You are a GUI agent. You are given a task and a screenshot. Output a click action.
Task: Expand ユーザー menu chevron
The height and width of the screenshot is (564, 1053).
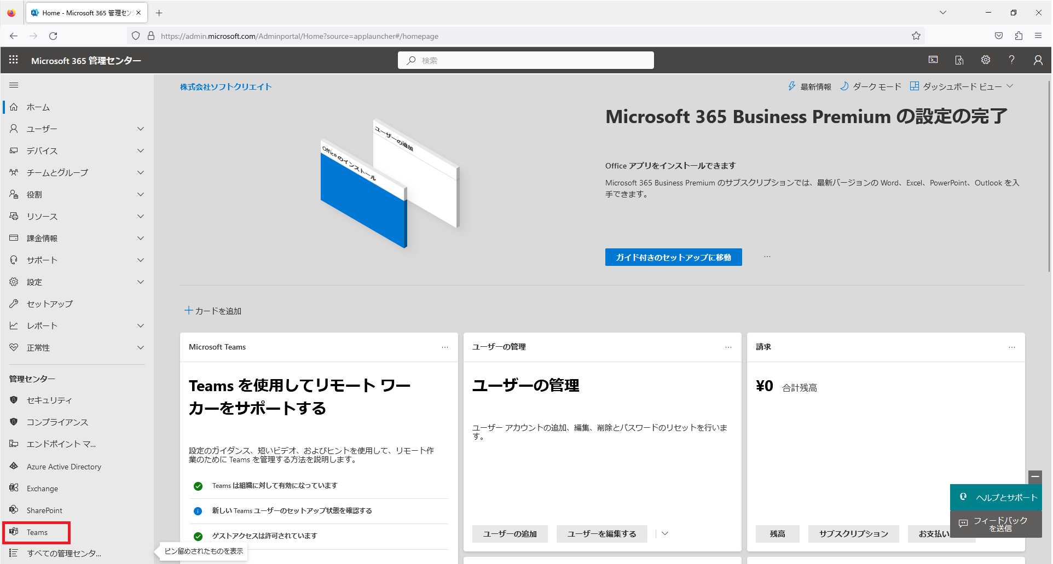[141, 129]
